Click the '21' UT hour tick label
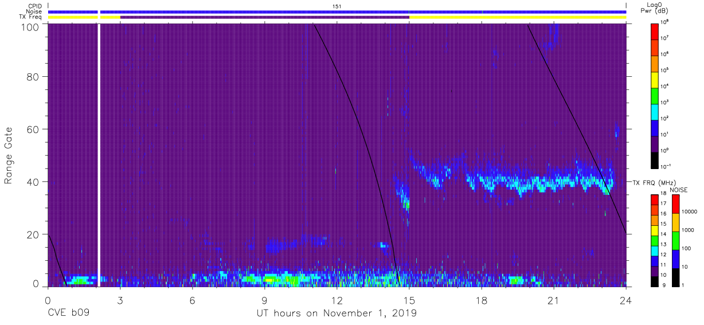 [553, 300]
